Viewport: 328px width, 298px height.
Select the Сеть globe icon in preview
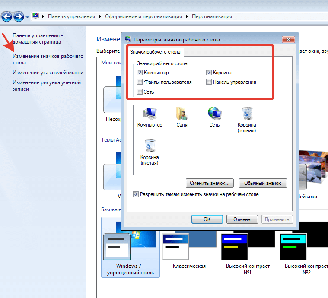pos(214,117)
